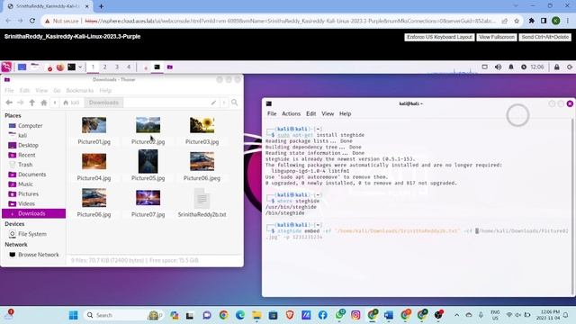Screen dimensions: 576x324
Task: Open Windows Start menu
Action: [x=74, y=315]
